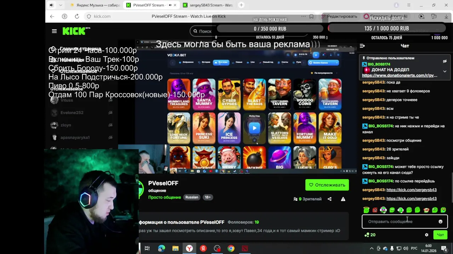Screen dimensions: 453x254
Task: Report the stream with warning triangle icon
Action: 343,199
